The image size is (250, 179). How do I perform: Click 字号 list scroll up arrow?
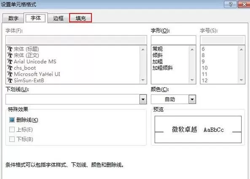[x=241, y=49]
